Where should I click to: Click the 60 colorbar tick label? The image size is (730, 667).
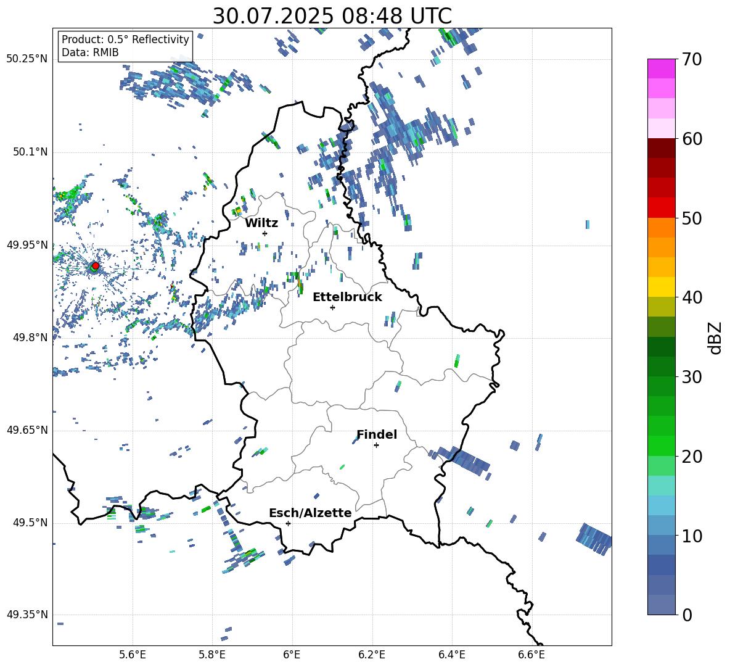(x=692, y=139)
